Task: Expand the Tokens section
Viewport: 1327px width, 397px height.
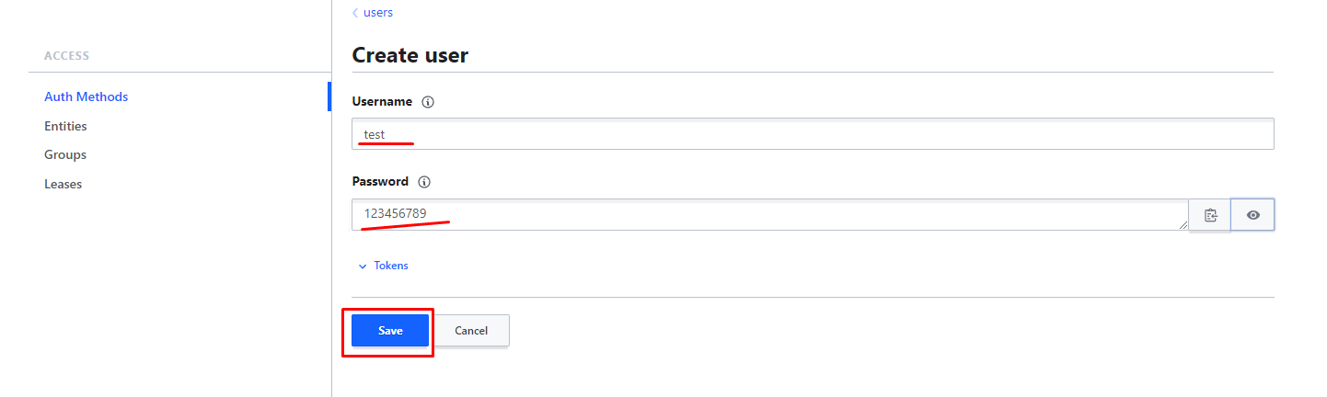Action: click(x=390, y=266)
